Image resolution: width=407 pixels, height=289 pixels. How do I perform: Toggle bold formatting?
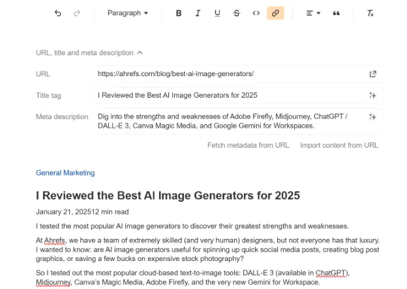tap(179, 13)
